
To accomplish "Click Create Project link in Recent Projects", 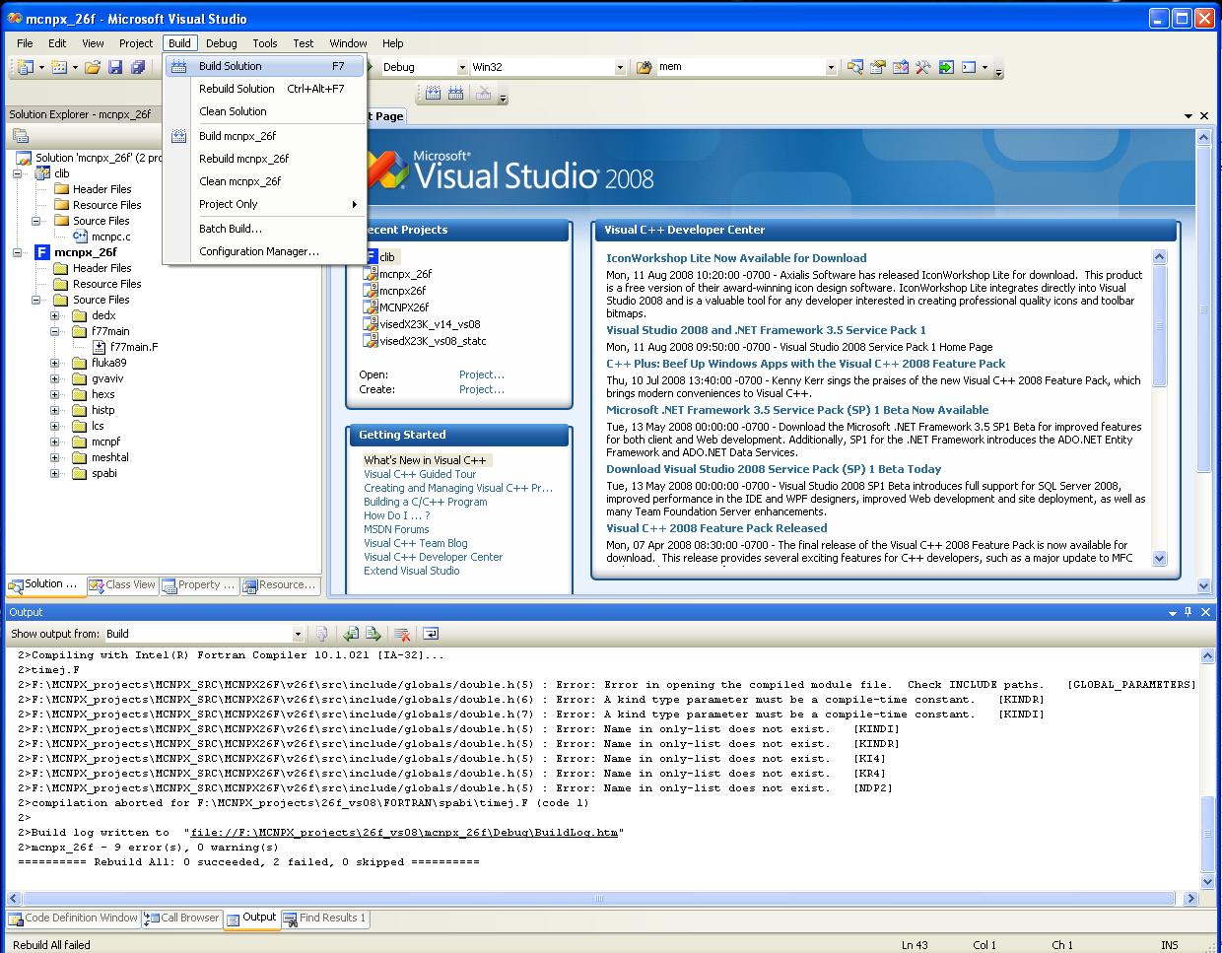I will pyautogui.click(x=482, y=389).
